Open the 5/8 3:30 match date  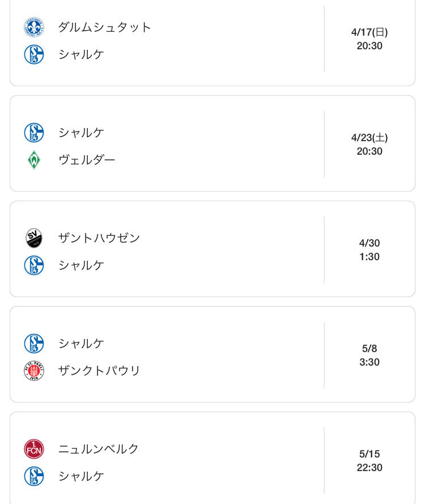click(x=369, y=355)
